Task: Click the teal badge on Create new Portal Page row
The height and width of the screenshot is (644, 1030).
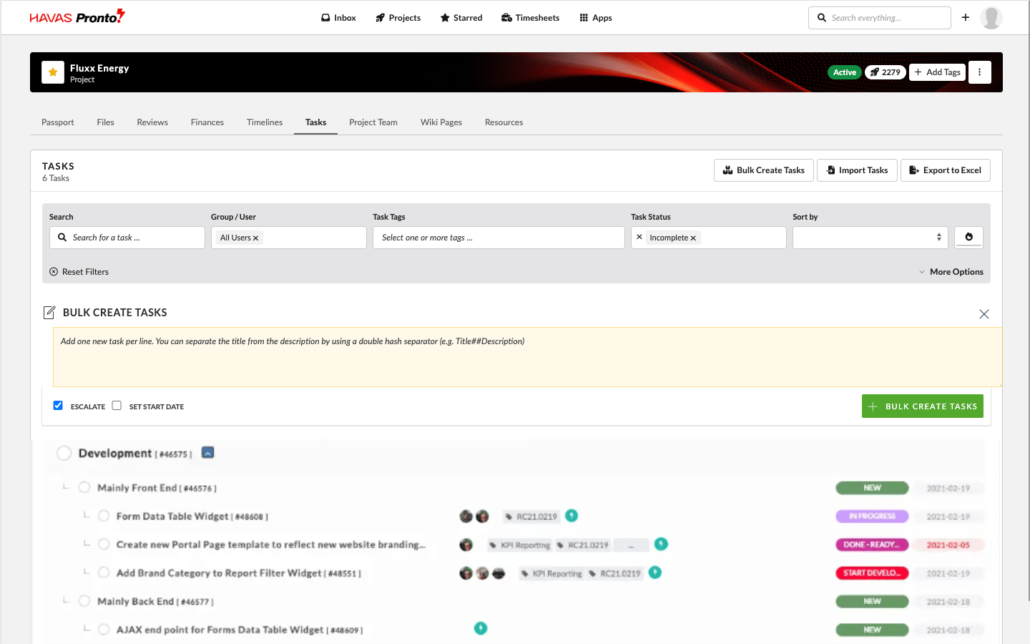Action: (x=662, y=544)
